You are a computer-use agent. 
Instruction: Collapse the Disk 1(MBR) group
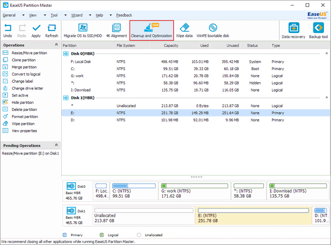(327, 98)
